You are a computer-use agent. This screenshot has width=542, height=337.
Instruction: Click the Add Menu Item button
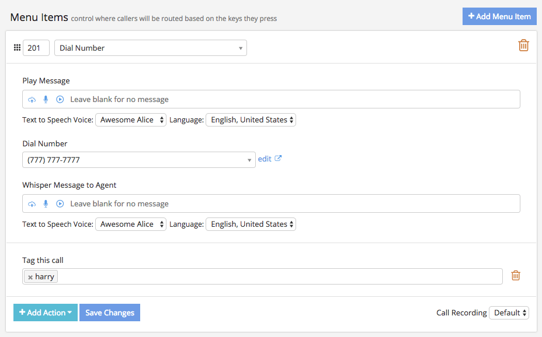499,16
